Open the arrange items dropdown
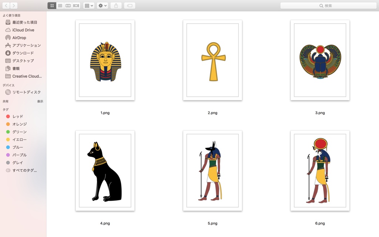Image resolution: width=379 pixels, height=237 pixels. [x=89, y=6]
